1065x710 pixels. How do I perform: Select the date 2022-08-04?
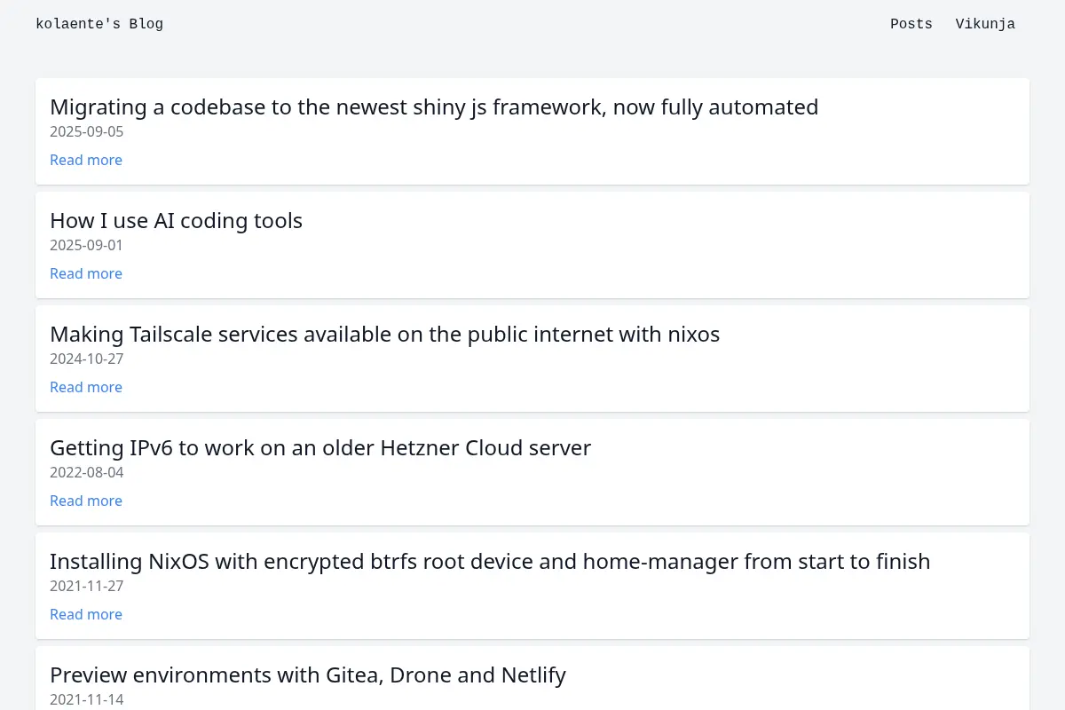point(87,473)
